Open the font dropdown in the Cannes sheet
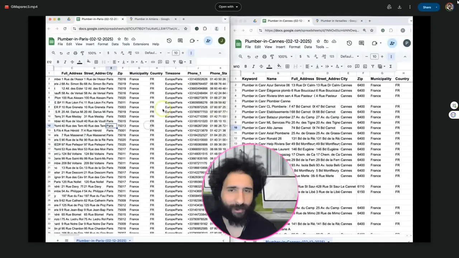Screen dimensions: 459x258 (x=350, y=57)
